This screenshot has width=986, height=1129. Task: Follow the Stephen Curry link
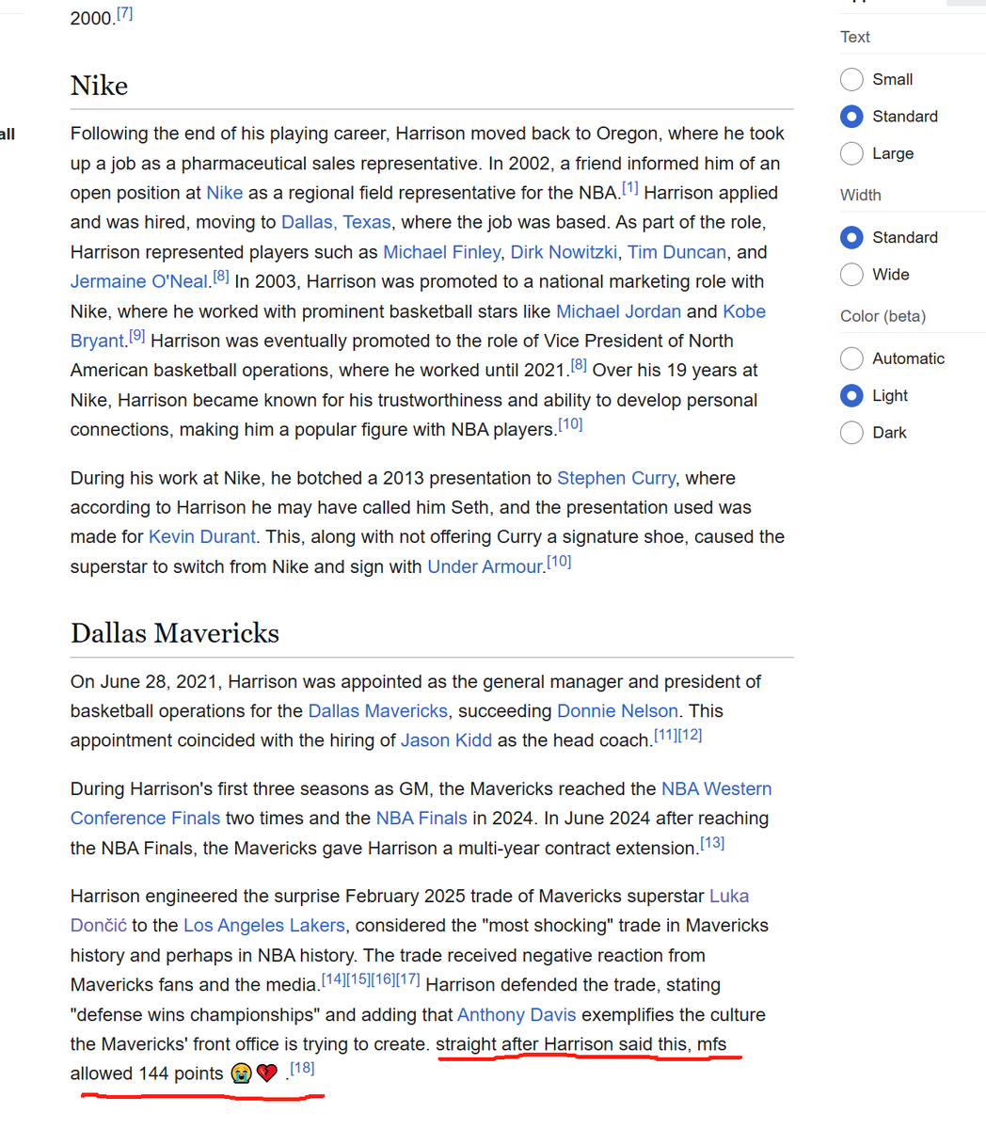[615, 478]
